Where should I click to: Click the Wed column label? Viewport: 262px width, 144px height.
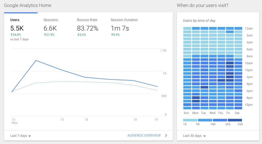212,113
